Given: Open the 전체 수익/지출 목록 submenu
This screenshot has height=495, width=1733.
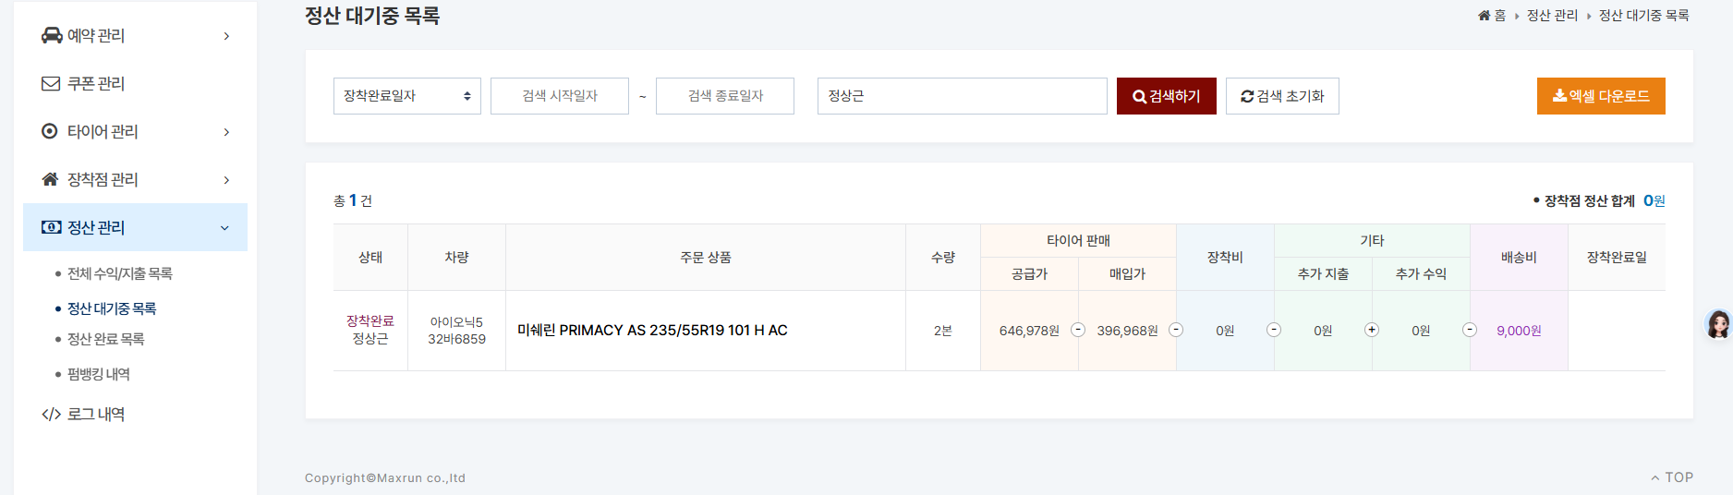Looking at the screenshot, I should (119, 273).
